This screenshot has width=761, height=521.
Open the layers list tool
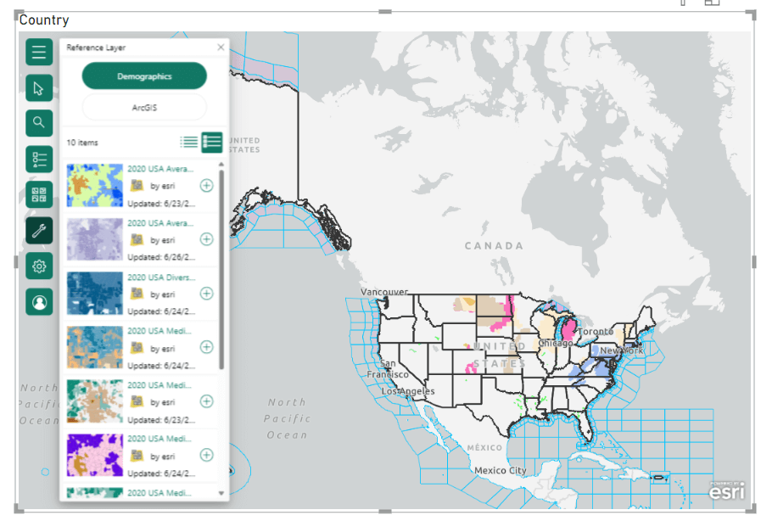(x=39, y=160)
